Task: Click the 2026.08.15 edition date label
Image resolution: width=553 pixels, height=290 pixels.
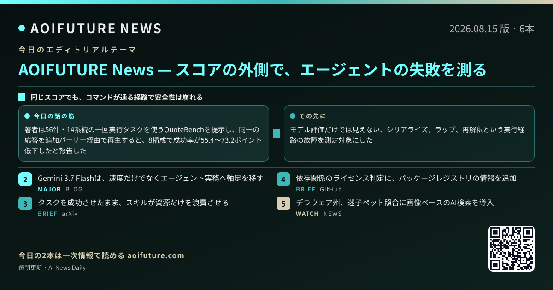Action: click(x=492, y=29)
